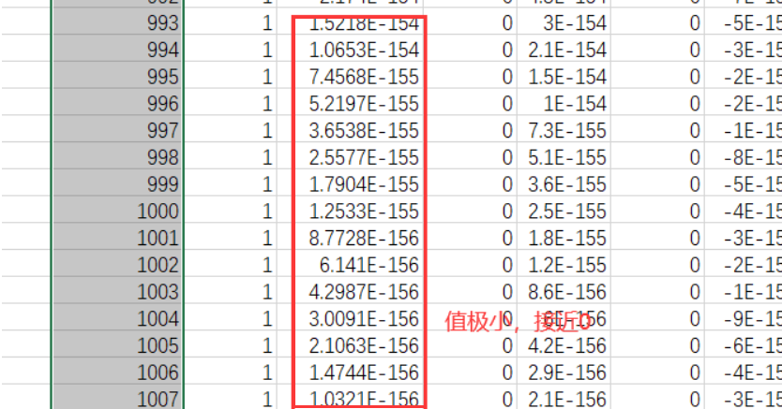Pick the cell showing 7.3E-155
This screenshot has height=409, width=782.
tap(564, 130)
